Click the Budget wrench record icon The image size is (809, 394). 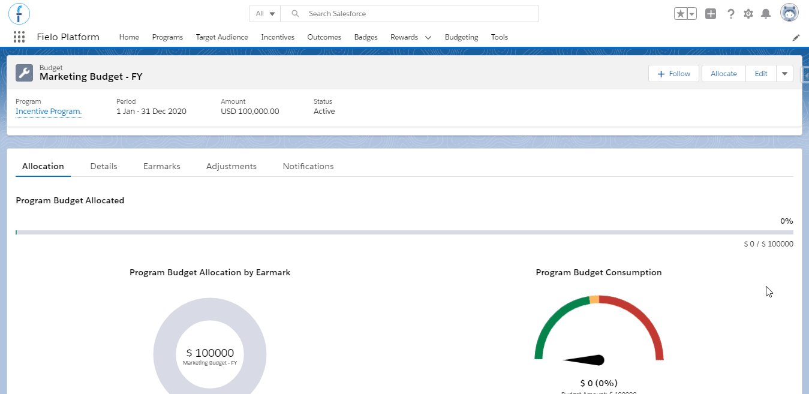(24, 73)
